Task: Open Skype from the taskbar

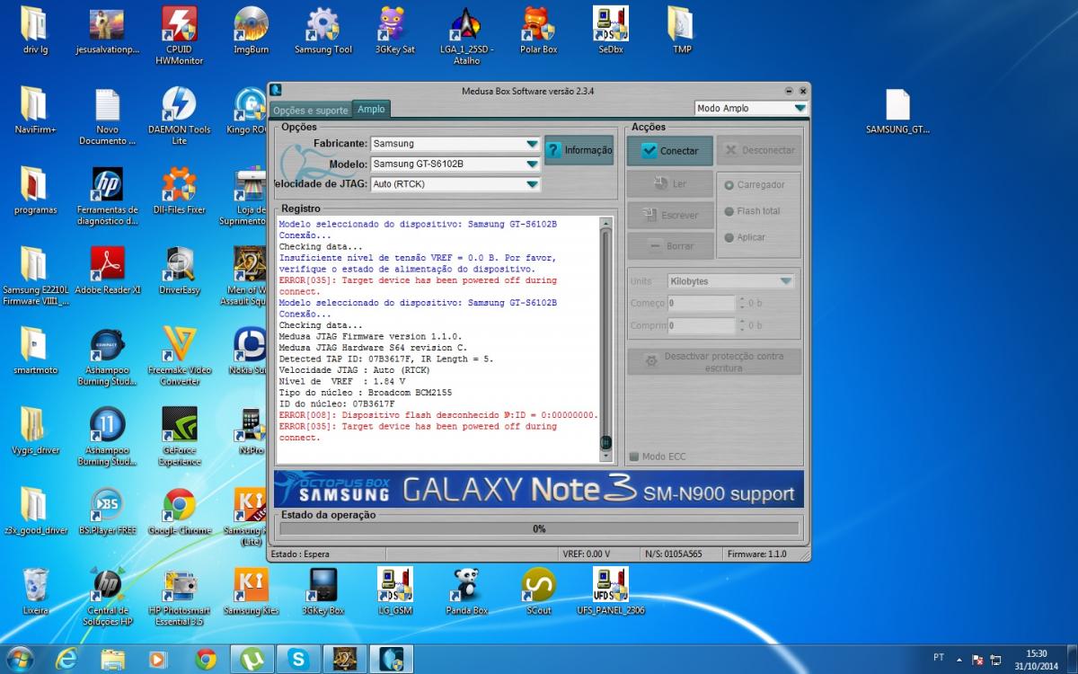Action: pos(296,659)
